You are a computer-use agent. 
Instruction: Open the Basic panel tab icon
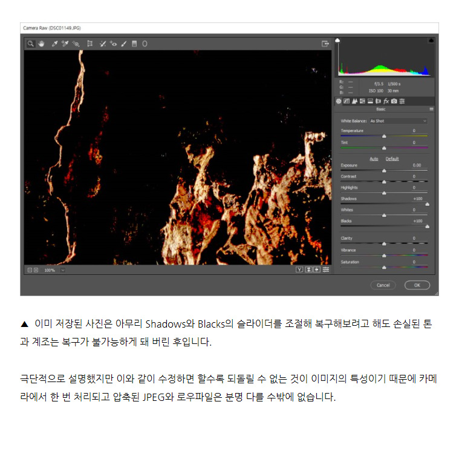[339, 101]
